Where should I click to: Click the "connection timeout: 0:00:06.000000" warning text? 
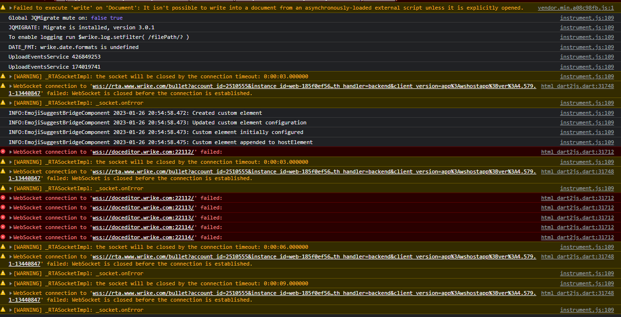(x=160, y=247)
